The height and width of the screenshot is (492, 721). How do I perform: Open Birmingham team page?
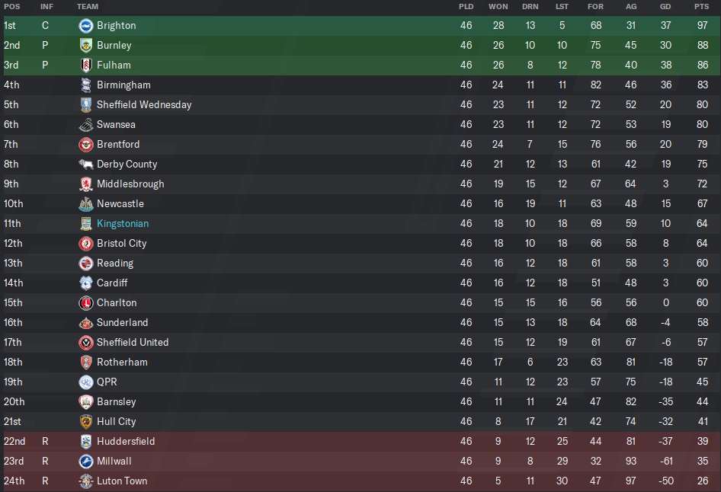click(123, 85)
